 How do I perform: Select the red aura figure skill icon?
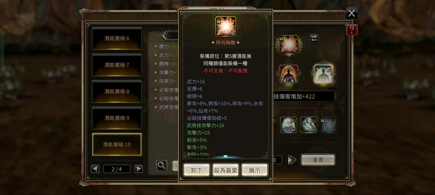pyautogui.click(x=289, y=74)
